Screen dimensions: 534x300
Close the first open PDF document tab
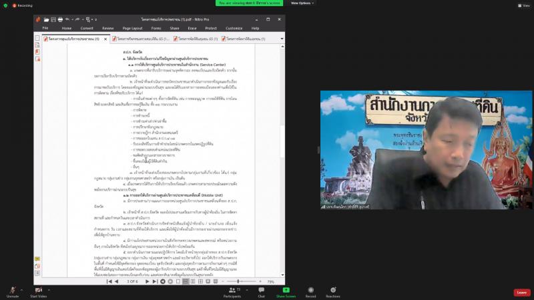[x=105, y=39]
